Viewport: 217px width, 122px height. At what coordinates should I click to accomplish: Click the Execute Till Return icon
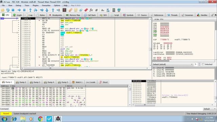click(53, 10)
